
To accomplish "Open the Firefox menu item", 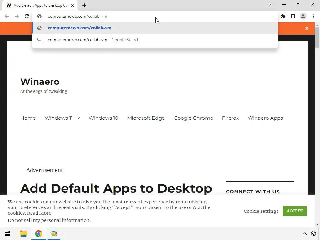I will [x=230, y=118].
